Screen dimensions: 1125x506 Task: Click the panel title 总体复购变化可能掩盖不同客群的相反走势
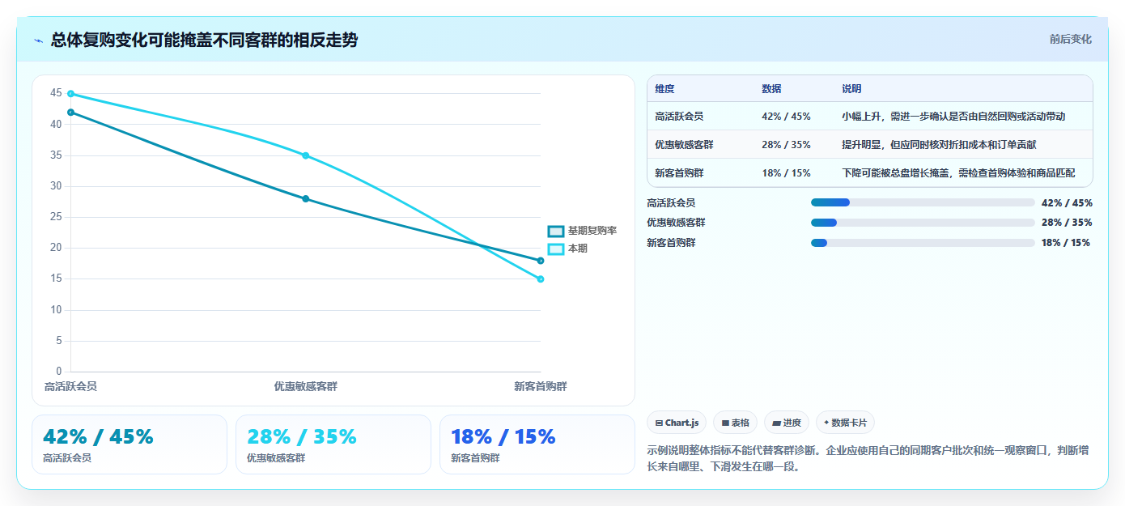point(204,40)
